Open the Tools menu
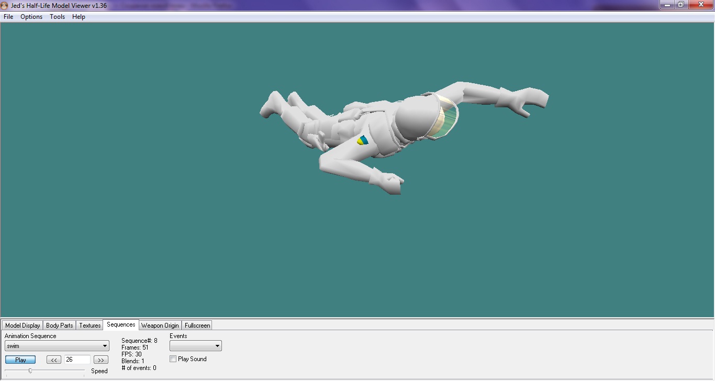Image resolution: width=715 pixels, height=381 pixels. (x=58, y=17)
